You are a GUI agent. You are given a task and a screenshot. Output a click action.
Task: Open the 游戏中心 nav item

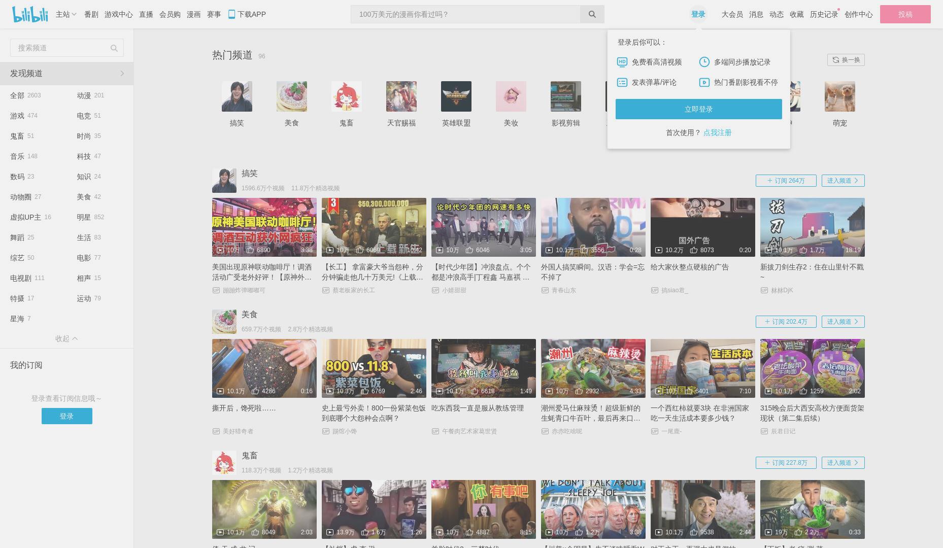click(119, 14)
